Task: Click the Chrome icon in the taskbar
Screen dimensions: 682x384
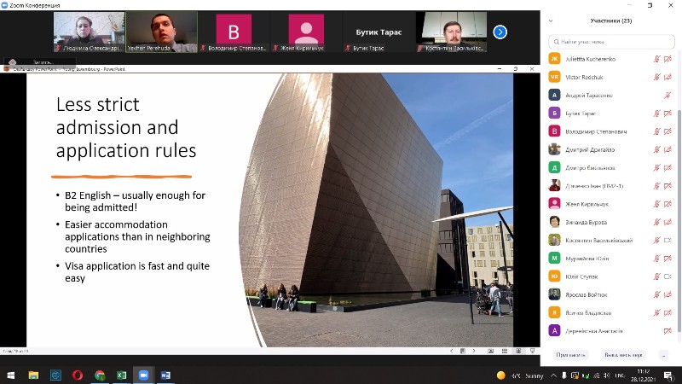Action: point(100,375)
